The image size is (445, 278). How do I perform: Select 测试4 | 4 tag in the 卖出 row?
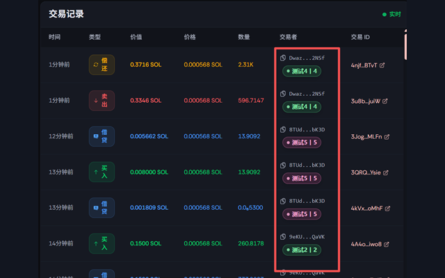coord(302,106)
